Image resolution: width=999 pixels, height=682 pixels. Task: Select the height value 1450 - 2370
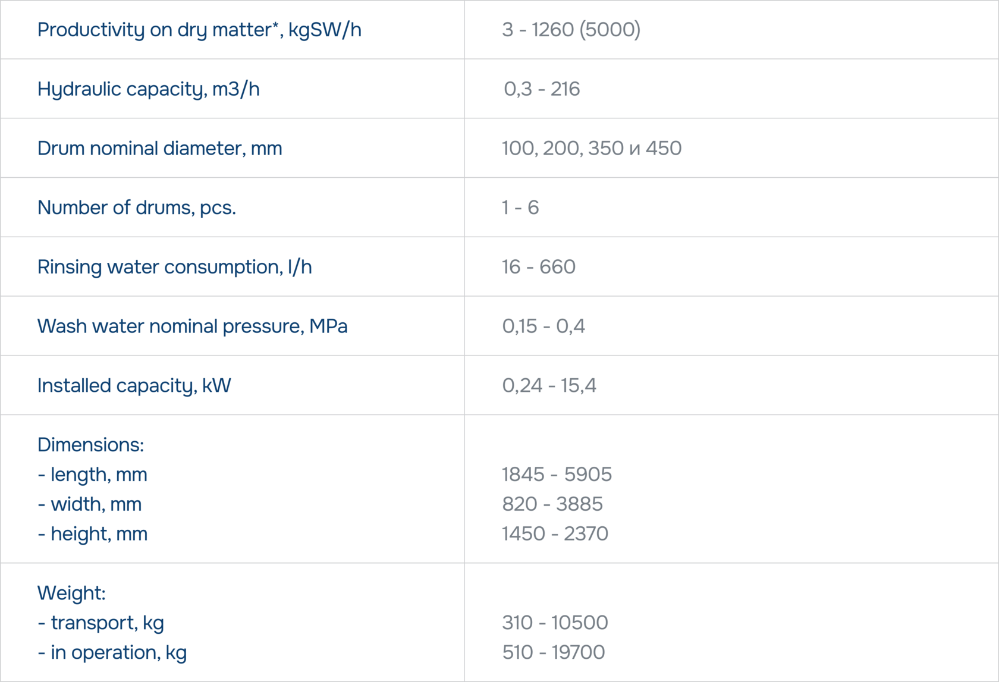(x=555, y=534)
